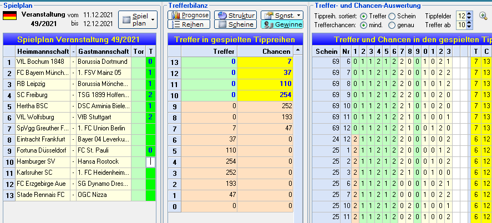Select FC Erzgebirge Aue row
The height and width of the screenshot is (223, 492).
(x=79, y=184)
